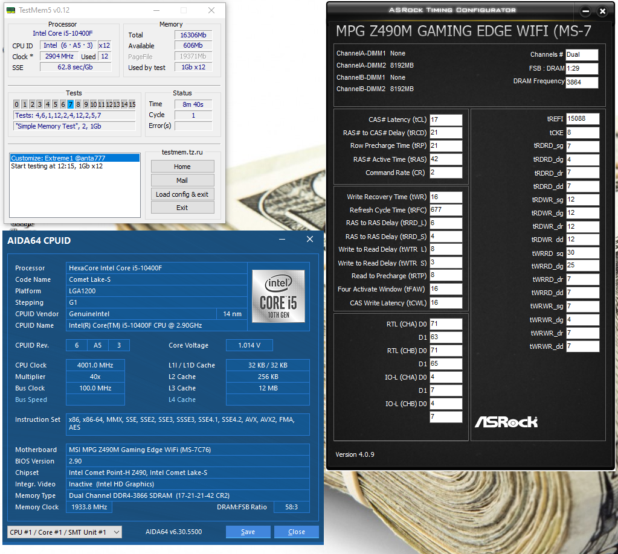
Task: Click the CPU Clock value 4001.0 MHz
Action: tap(95, 365)
